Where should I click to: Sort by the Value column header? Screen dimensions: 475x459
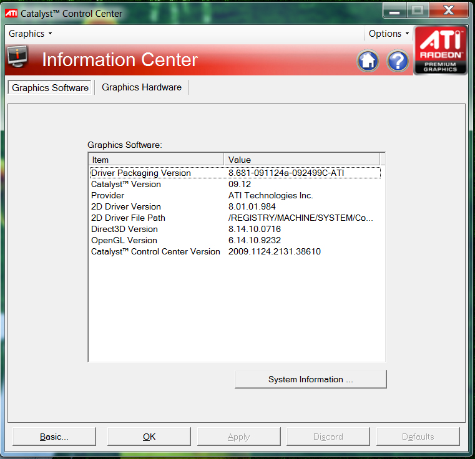click(301, 160)
